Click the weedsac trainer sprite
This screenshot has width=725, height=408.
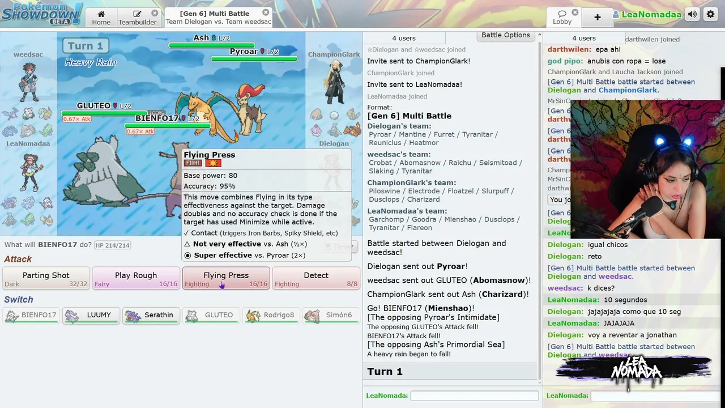[28, 82]
